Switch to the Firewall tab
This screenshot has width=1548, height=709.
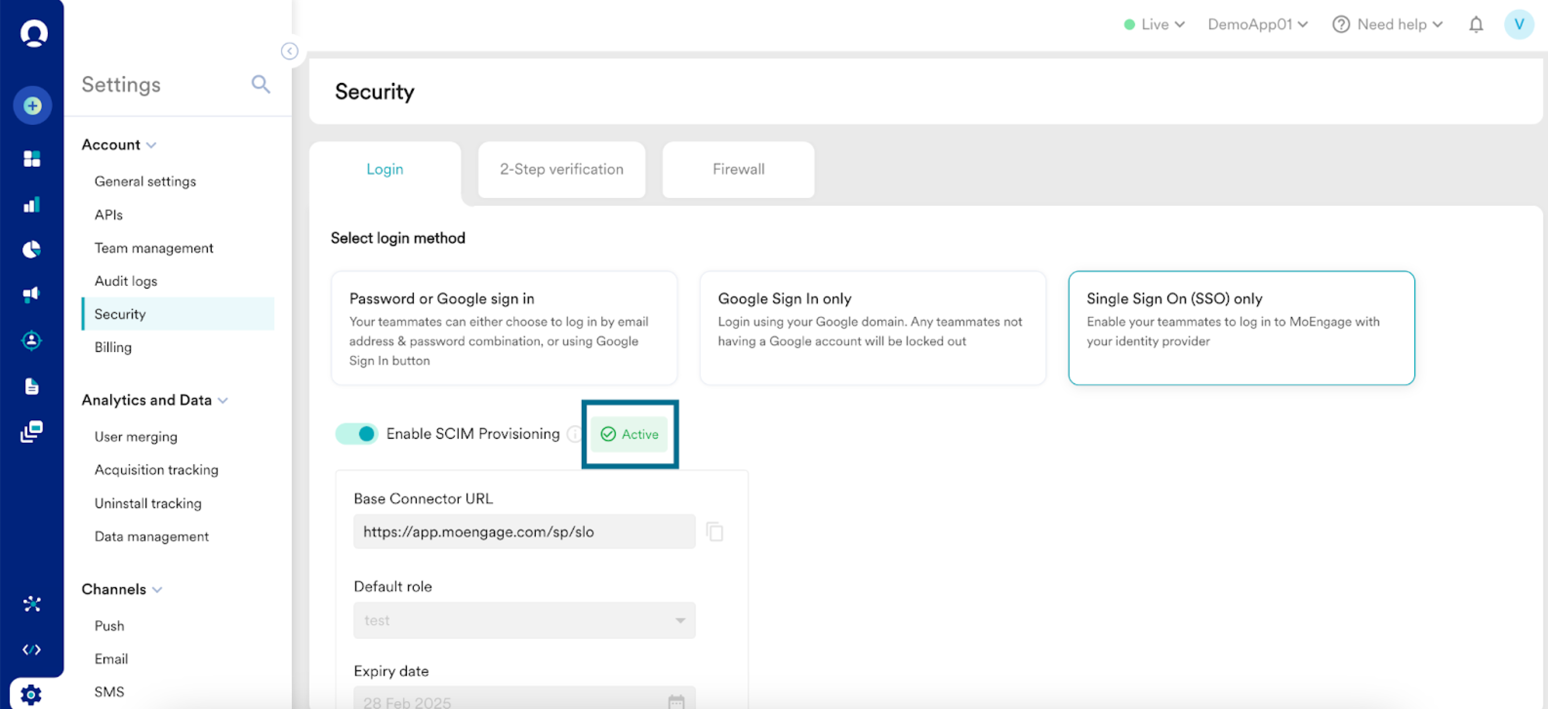738,169
